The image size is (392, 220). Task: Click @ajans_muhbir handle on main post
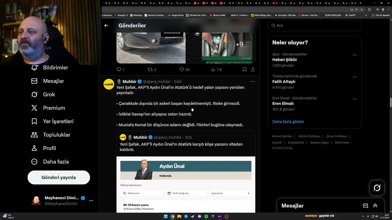click(157, 82)
